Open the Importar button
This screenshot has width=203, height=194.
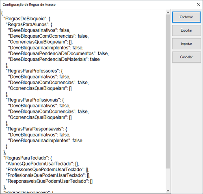[186, 44]
